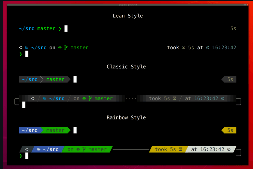Click the clock icon in the Classic prompt
The image size is (253, 169).
point(223,99)
